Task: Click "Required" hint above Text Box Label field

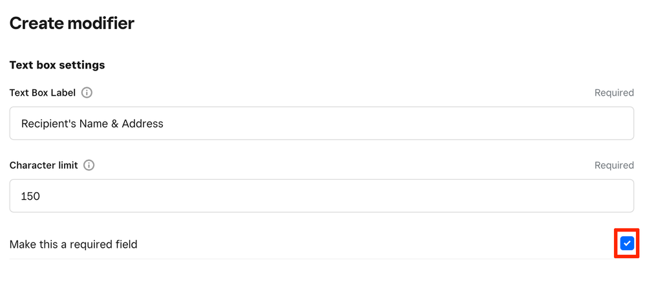Action: (613, 93)
